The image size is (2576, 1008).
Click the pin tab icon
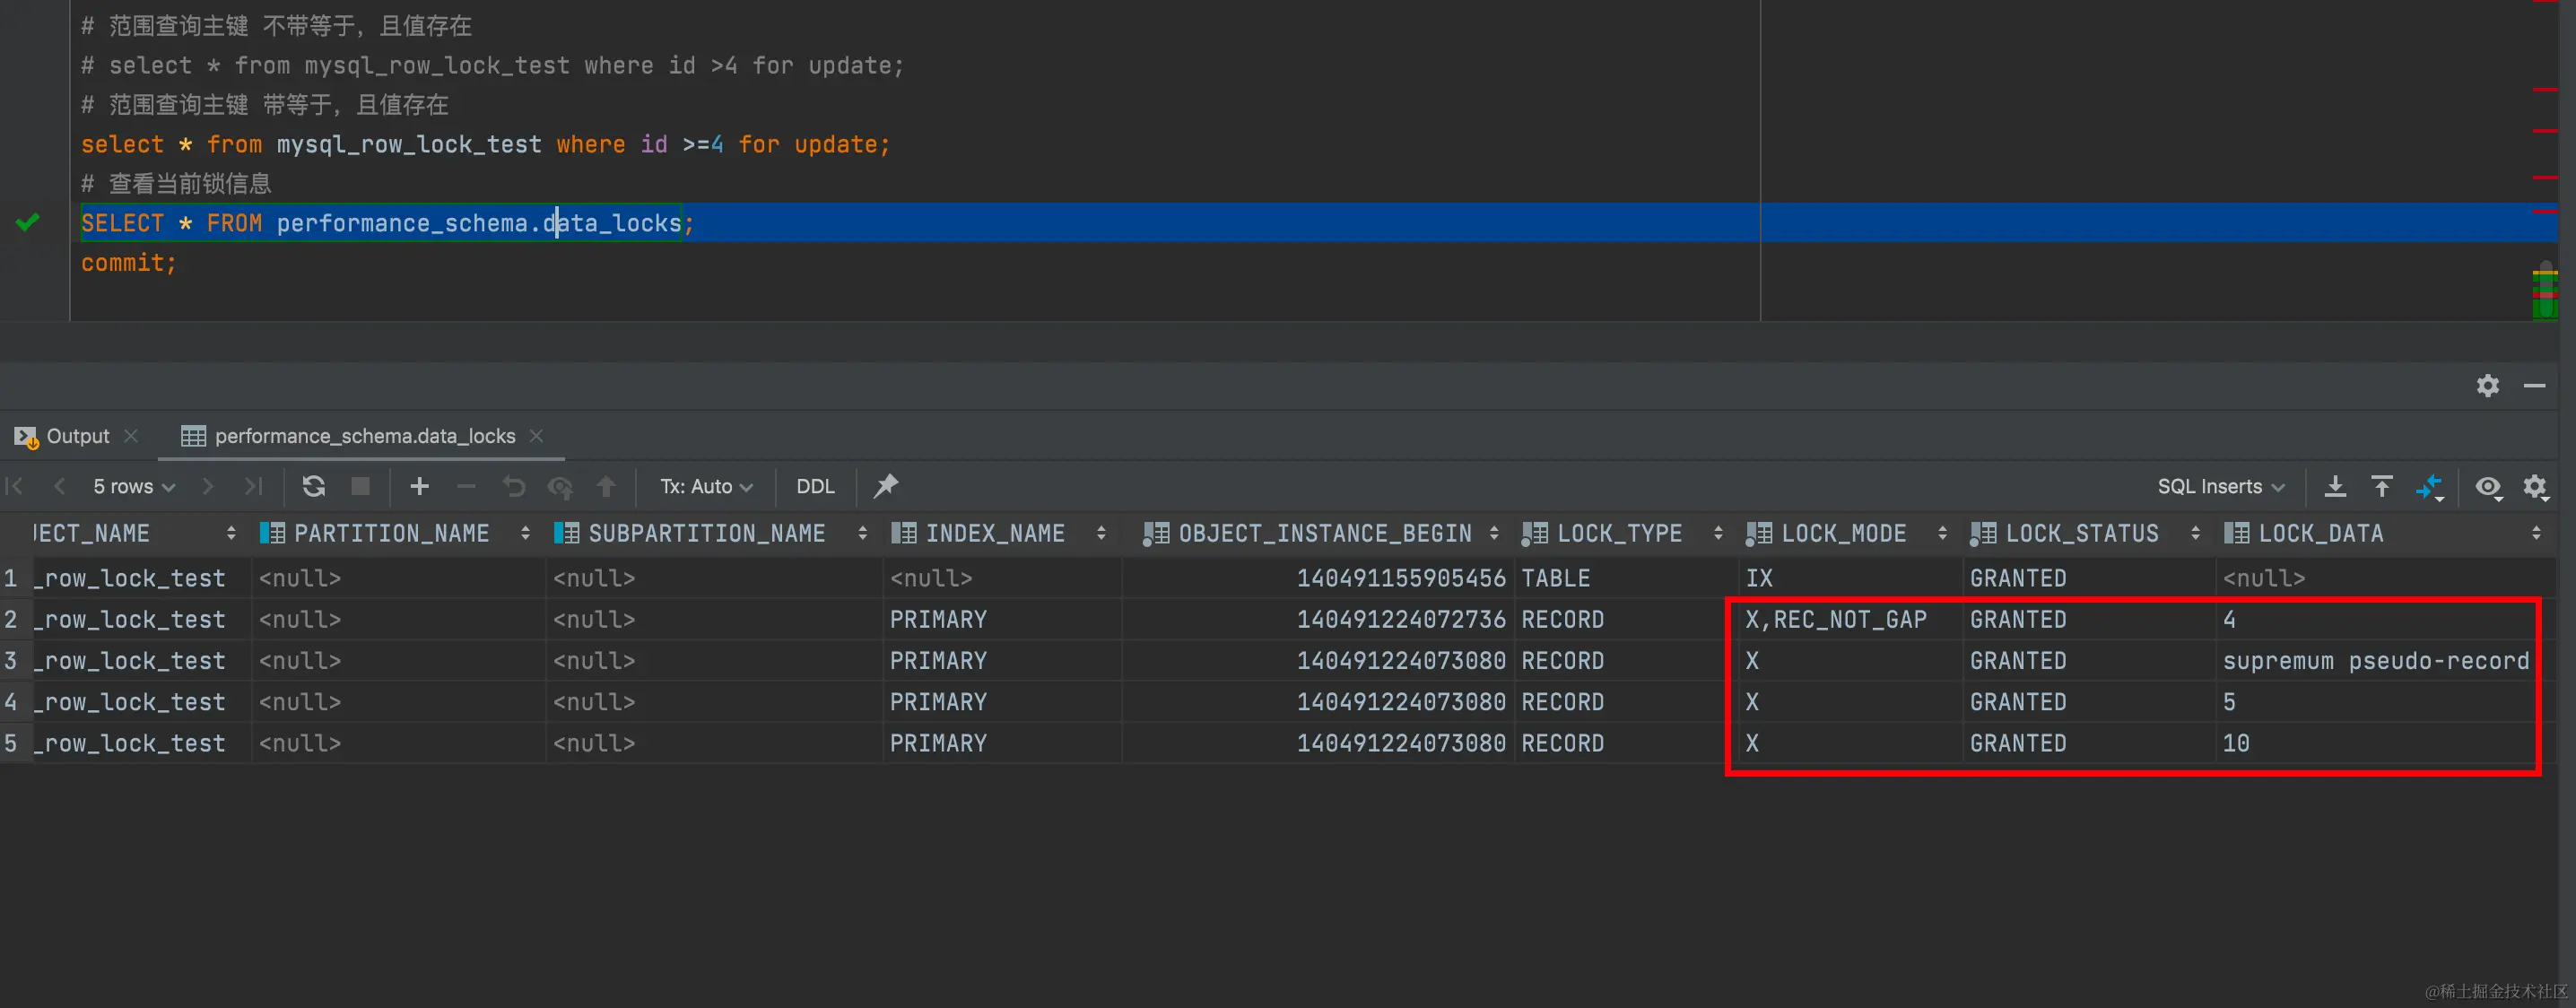[x=886, y=486]
